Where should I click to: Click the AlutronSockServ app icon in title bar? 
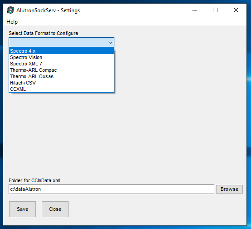click(10, 10)
